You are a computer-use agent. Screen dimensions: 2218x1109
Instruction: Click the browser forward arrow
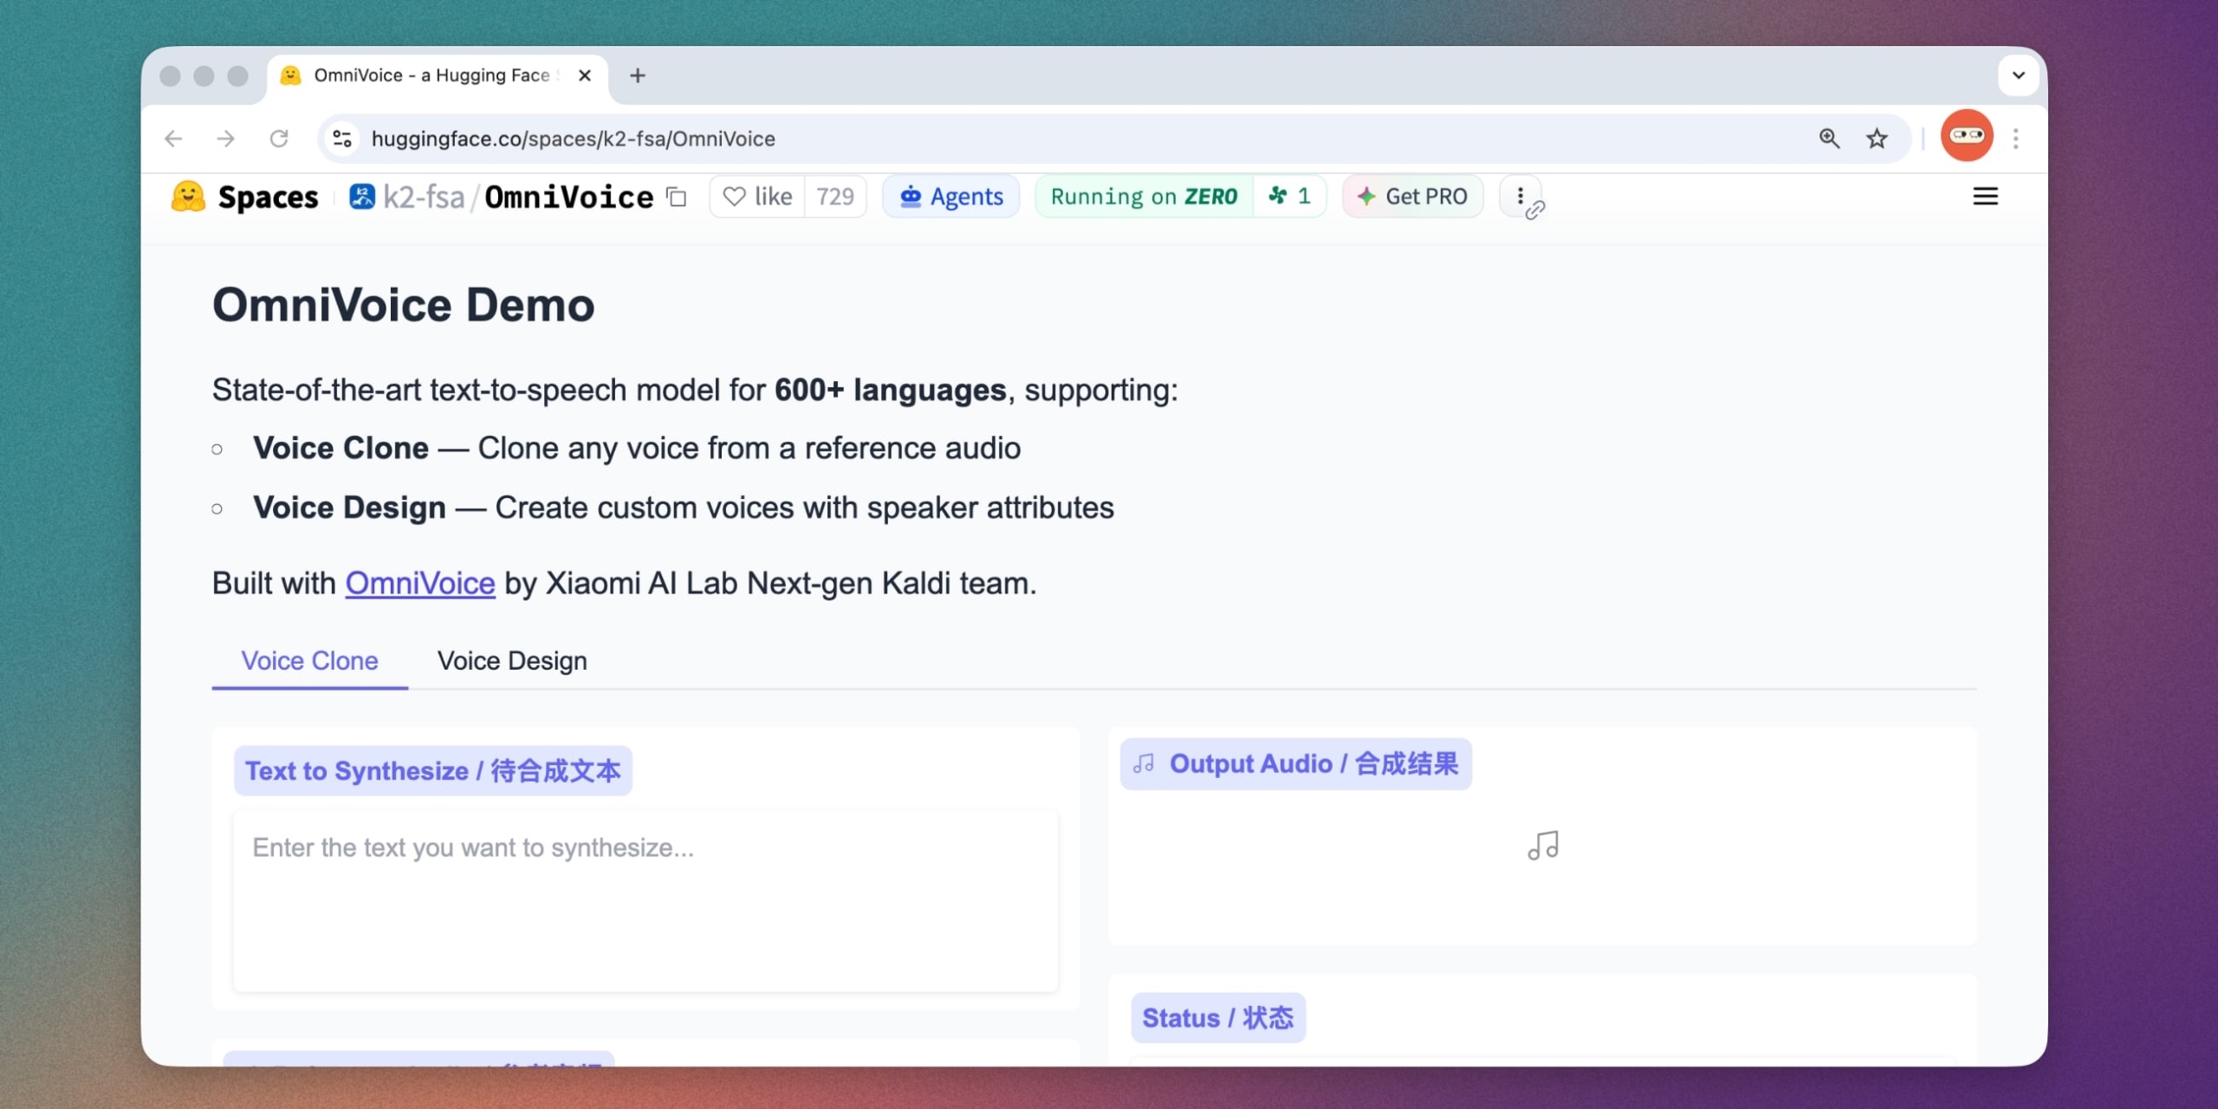pyautogui.click(x=226, y=139)
